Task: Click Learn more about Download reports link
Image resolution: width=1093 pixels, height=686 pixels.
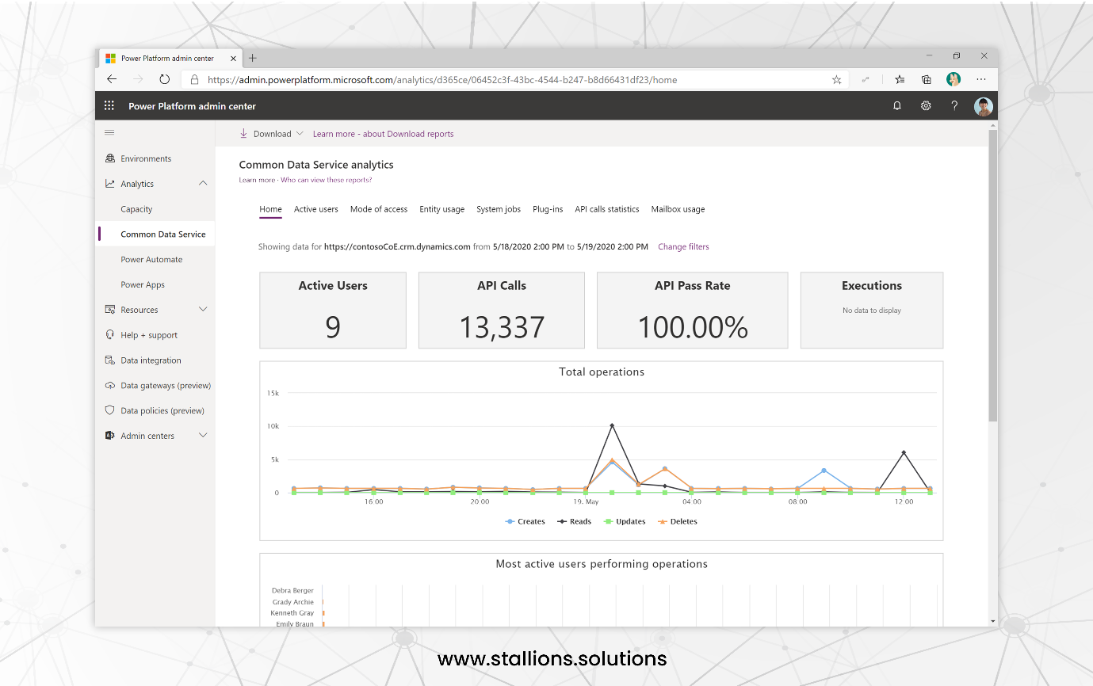Action: pyautogui.click(x=383, y=134)
